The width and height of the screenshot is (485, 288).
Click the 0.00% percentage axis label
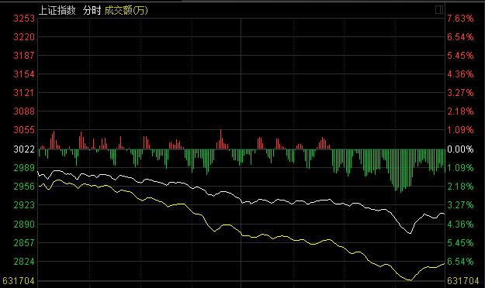coord(460,149)
